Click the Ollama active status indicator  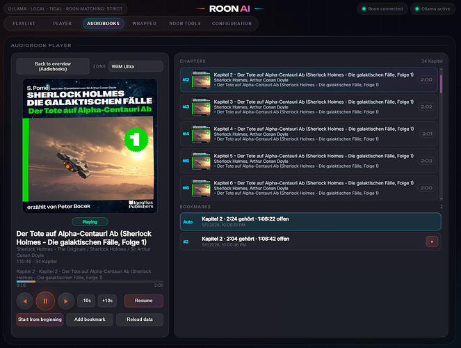tap(432, 9)
